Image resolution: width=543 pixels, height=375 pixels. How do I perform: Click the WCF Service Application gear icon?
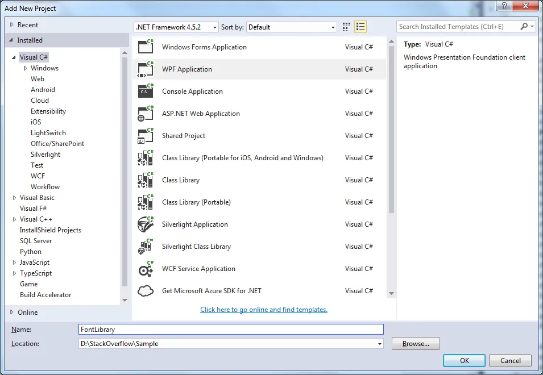pyautogui.click(x=146, y=268)
